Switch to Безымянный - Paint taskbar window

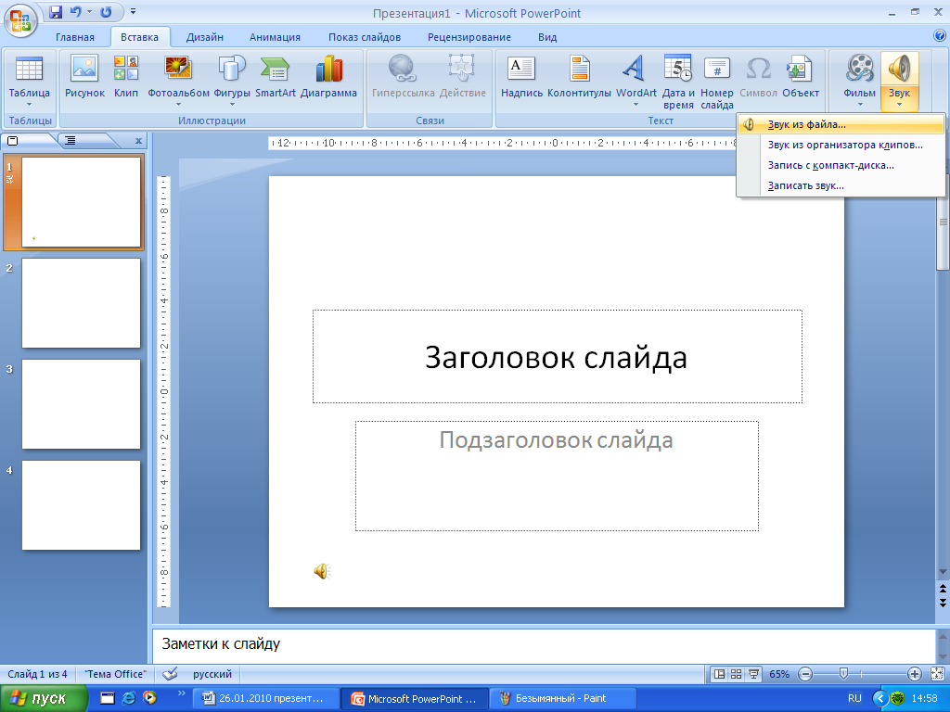click(561, 699)
